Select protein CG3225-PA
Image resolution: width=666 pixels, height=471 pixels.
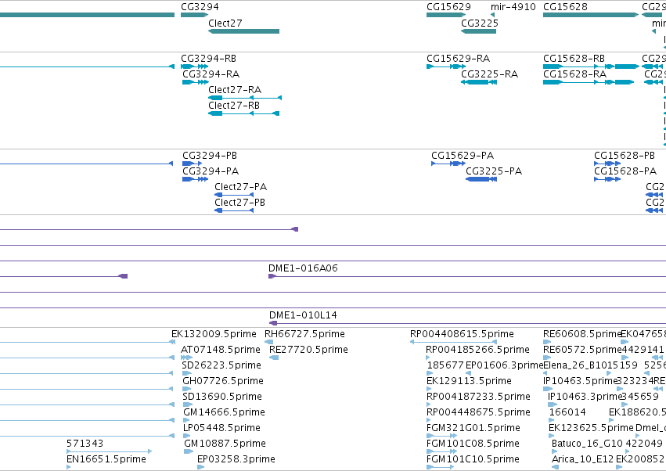(481, 179)
